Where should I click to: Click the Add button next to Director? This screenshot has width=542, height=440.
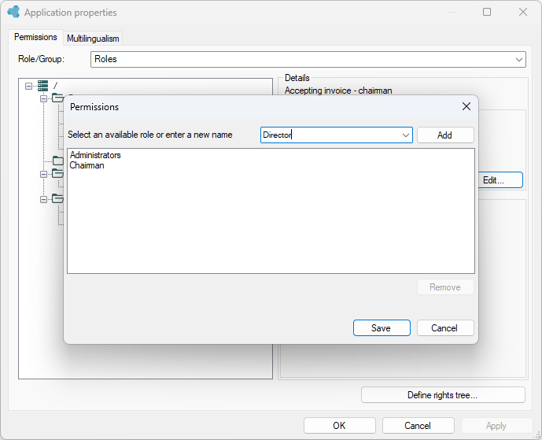pos(445,135)
